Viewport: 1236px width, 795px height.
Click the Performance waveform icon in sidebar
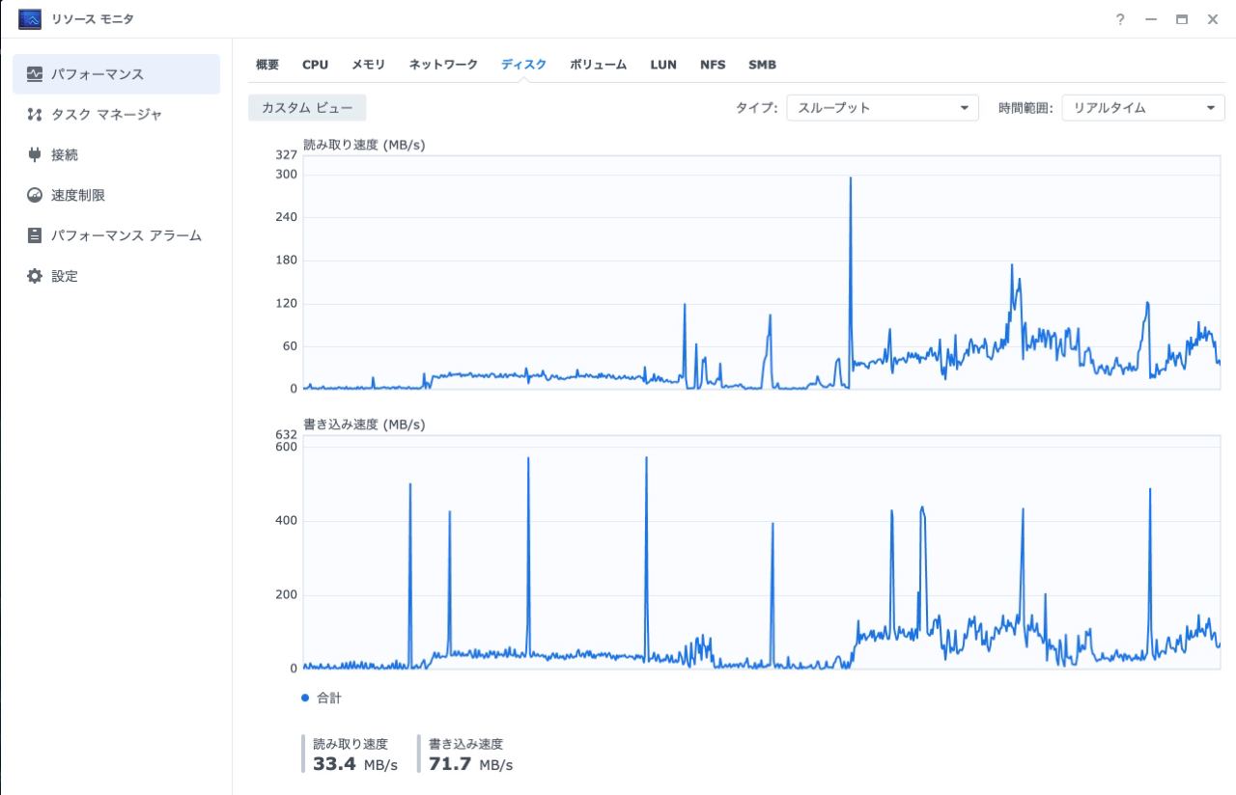35,74
